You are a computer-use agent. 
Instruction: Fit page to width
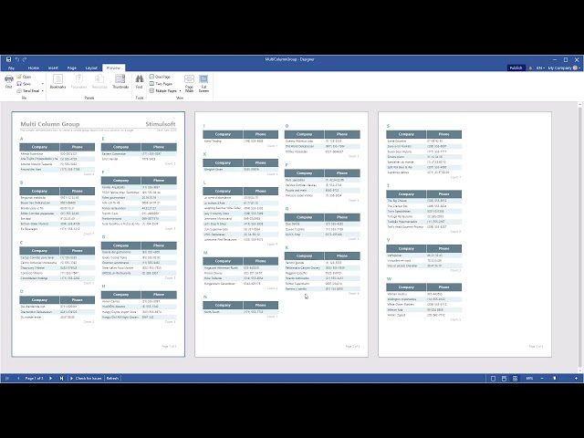tap(189, 83)
